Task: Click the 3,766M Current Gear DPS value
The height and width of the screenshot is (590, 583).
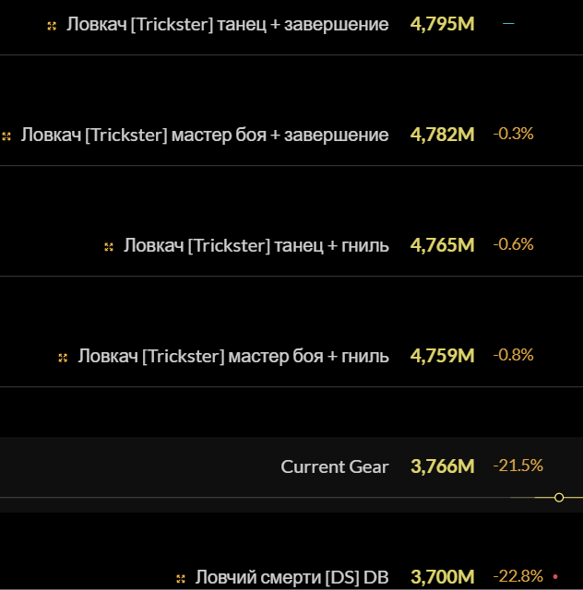Action: [x=442, y=466]
